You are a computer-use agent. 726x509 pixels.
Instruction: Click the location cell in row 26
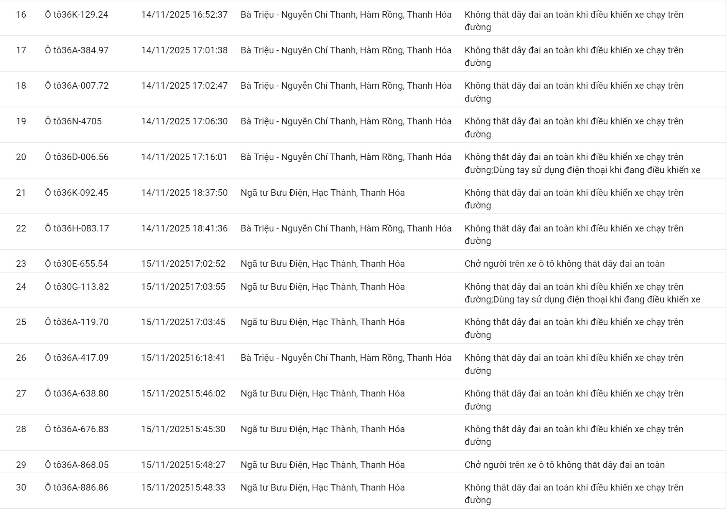click(346, 358)
